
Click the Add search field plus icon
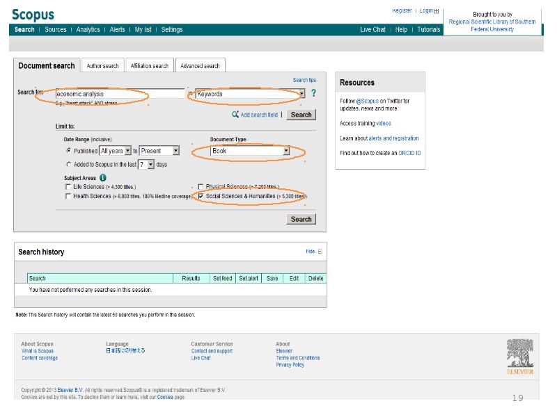point(236,115)
